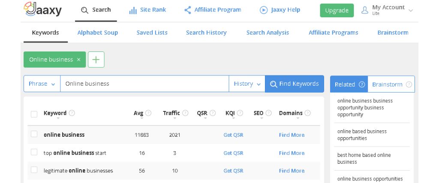Click the Domains column help icon

click(308, 113)
